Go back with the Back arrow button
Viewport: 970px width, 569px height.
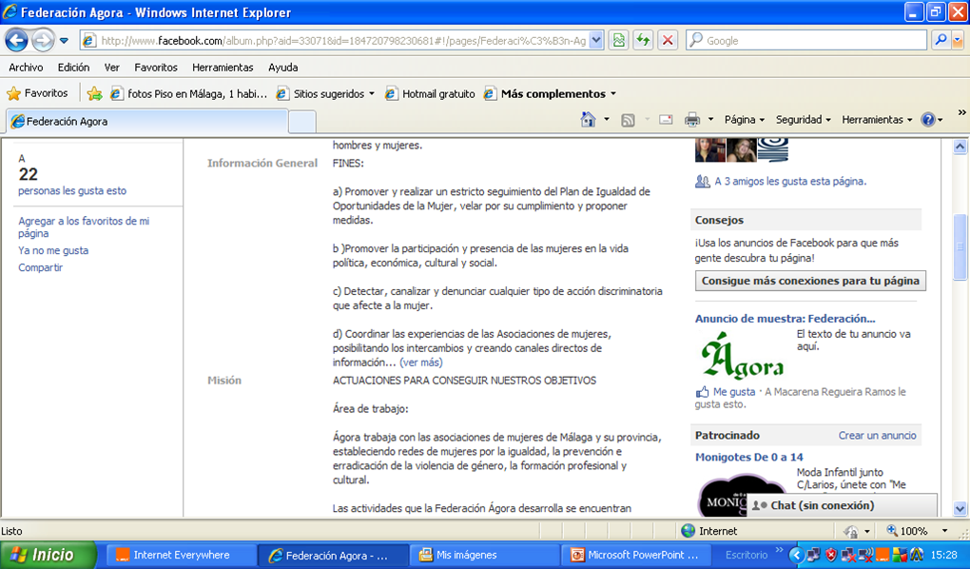click(17, 41)
